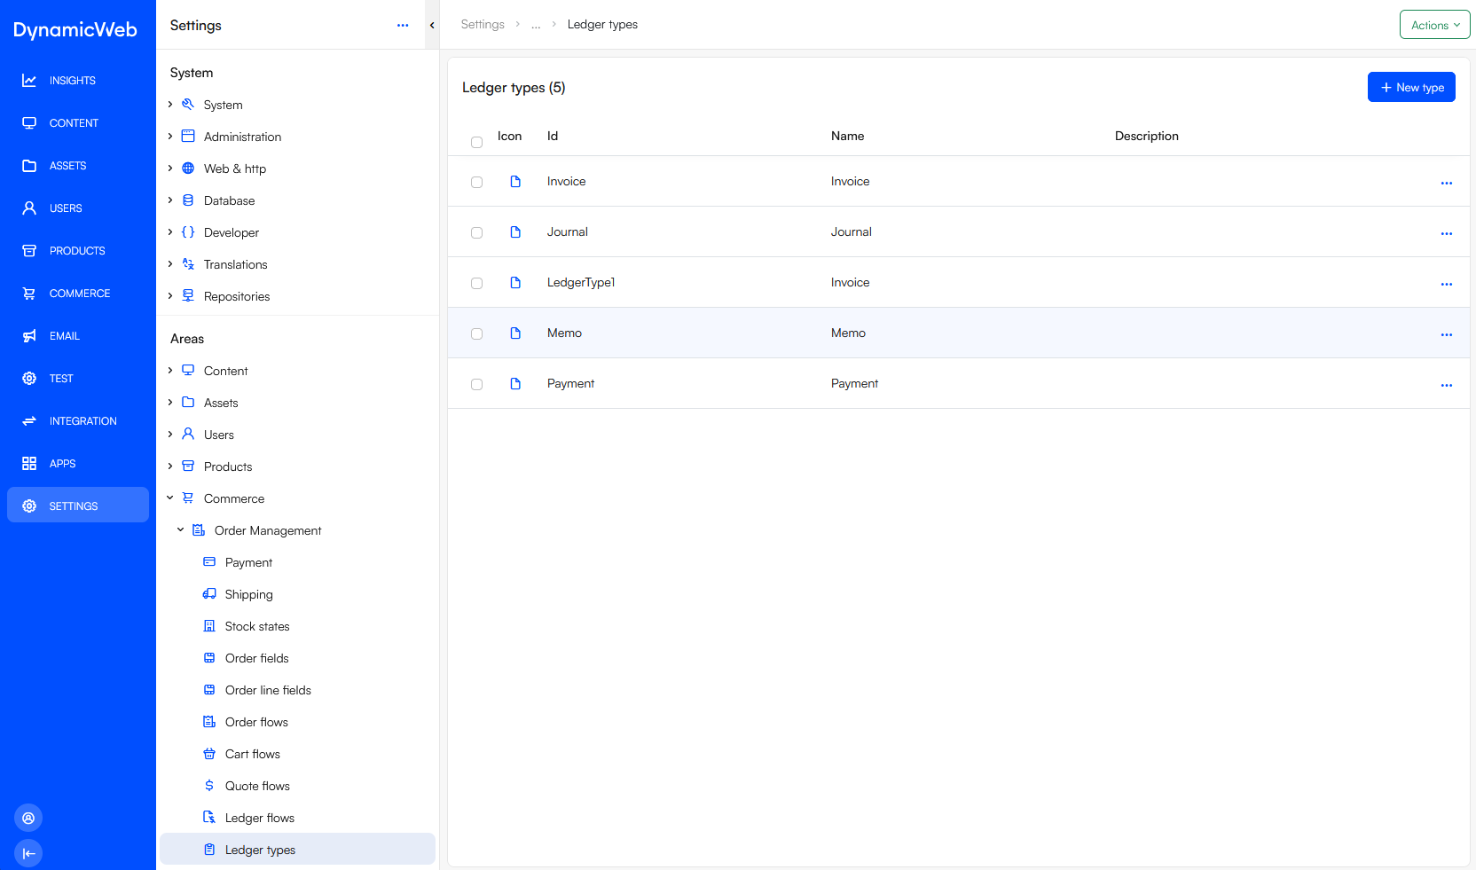
Task: Open the Insights chart icon in sidebar
Action: tap(29, 81)
